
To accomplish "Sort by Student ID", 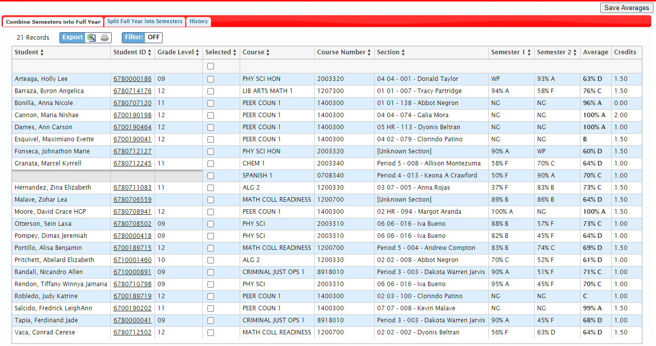I will click(x=149, y=52).
